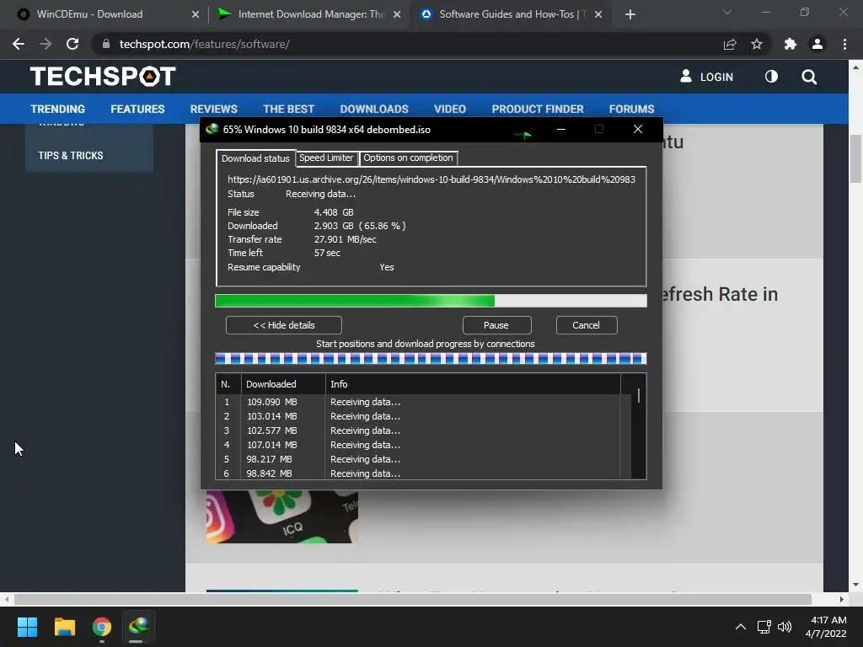Open REVIEWS in TechSpot navigation

[213, 109]
